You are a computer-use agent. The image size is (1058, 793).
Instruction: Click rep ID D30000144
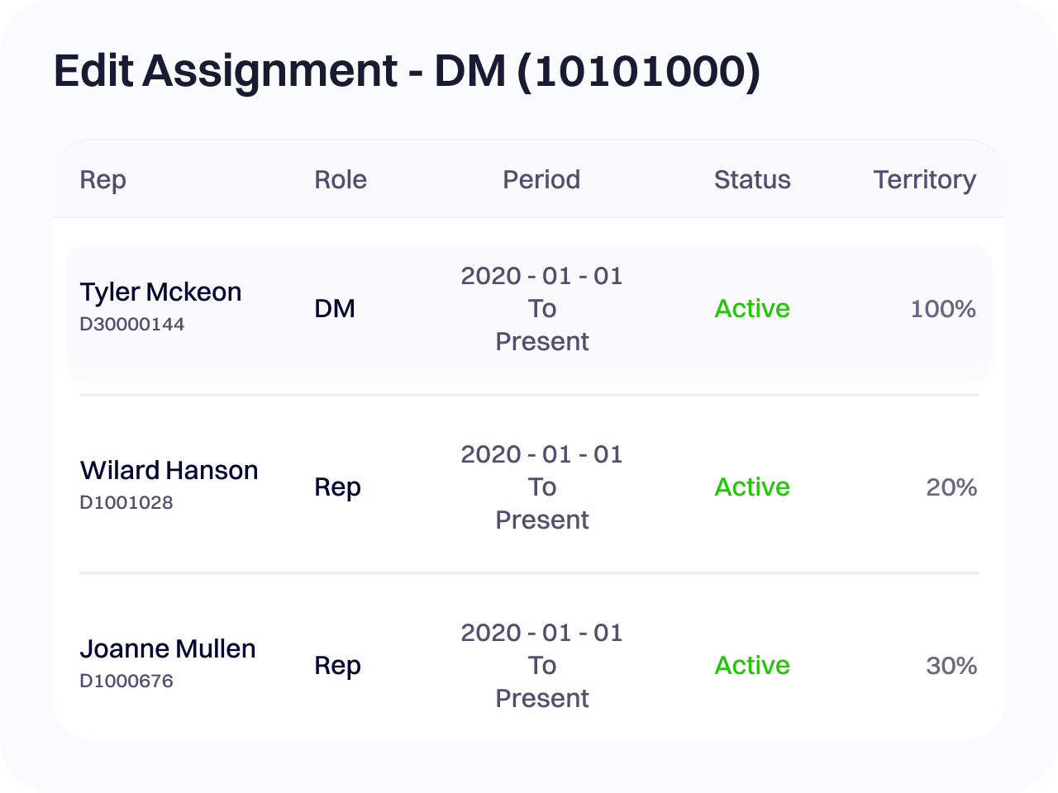point(131,325)
